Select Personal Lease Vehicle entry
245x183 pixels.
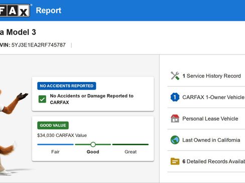point(206,118)
